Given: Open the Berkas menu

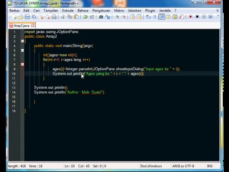Looking at the screenshot, I should click(x=14, y=11).
